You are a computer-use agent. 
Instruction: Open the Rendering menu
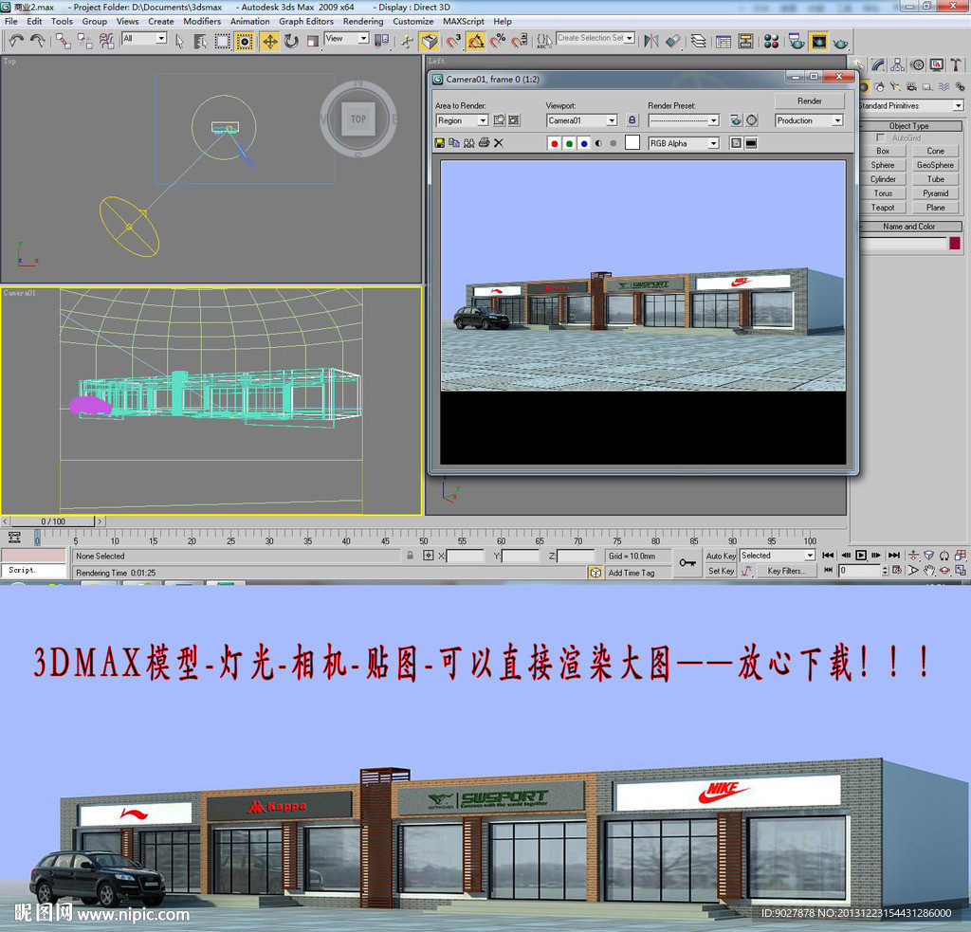(x=363, y=21)
